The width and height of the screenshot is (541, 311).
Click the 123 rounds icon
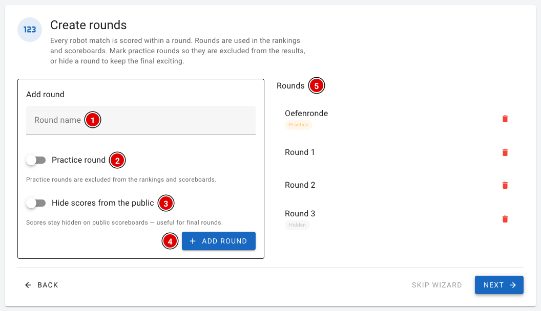[x=30, y=30]
